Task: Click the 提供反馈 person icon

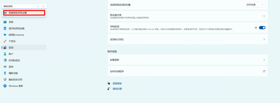Action: (109, 89)
